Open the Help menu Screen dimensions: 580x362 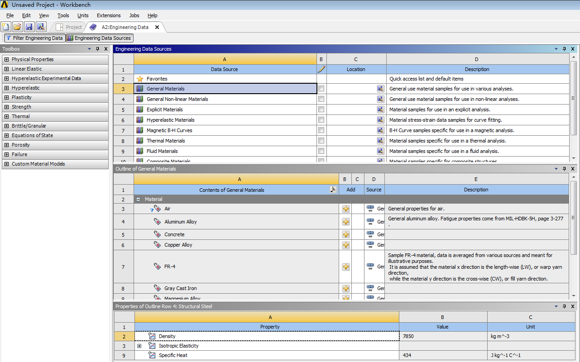152,15
